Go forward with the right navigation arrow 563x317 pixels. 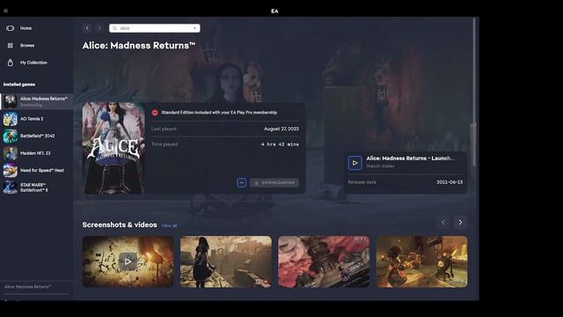(99, 28)
